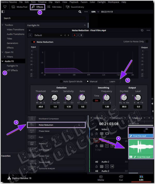
Task: Open the Workspace menu
Action: coord(113,2)
